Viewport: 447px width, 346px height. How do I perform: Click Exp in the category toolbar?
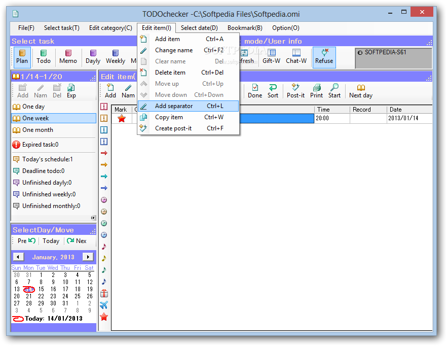(71, 91)
